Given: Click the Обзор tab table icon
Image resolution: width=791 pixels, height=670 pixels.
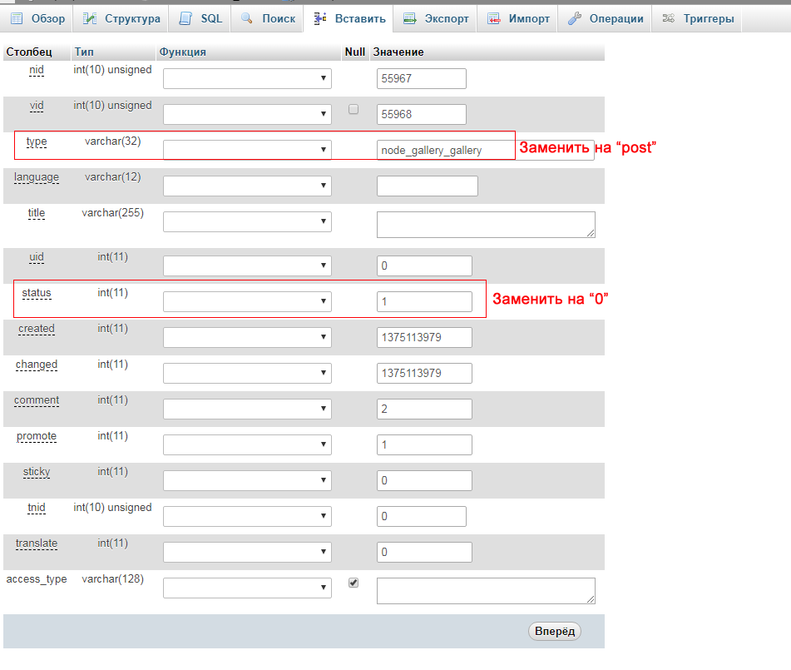Looking at the screenshot, I should click(x=17, y=18).
